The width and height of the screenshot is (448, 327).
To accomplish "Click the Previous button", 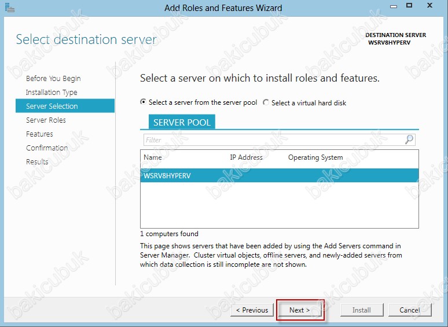I will [x=252, y=310].
